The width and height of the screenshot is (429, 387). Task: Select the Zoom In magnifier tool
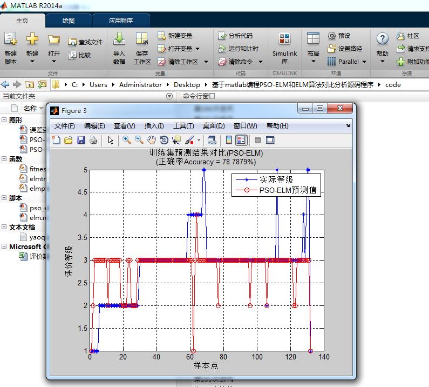[x=126, y=140]
